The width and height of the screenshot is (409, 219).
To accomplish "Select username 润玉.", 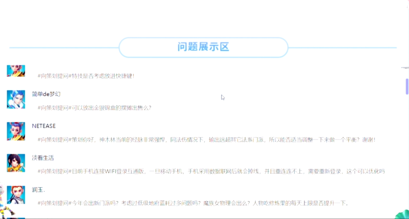I will point(39,190).
